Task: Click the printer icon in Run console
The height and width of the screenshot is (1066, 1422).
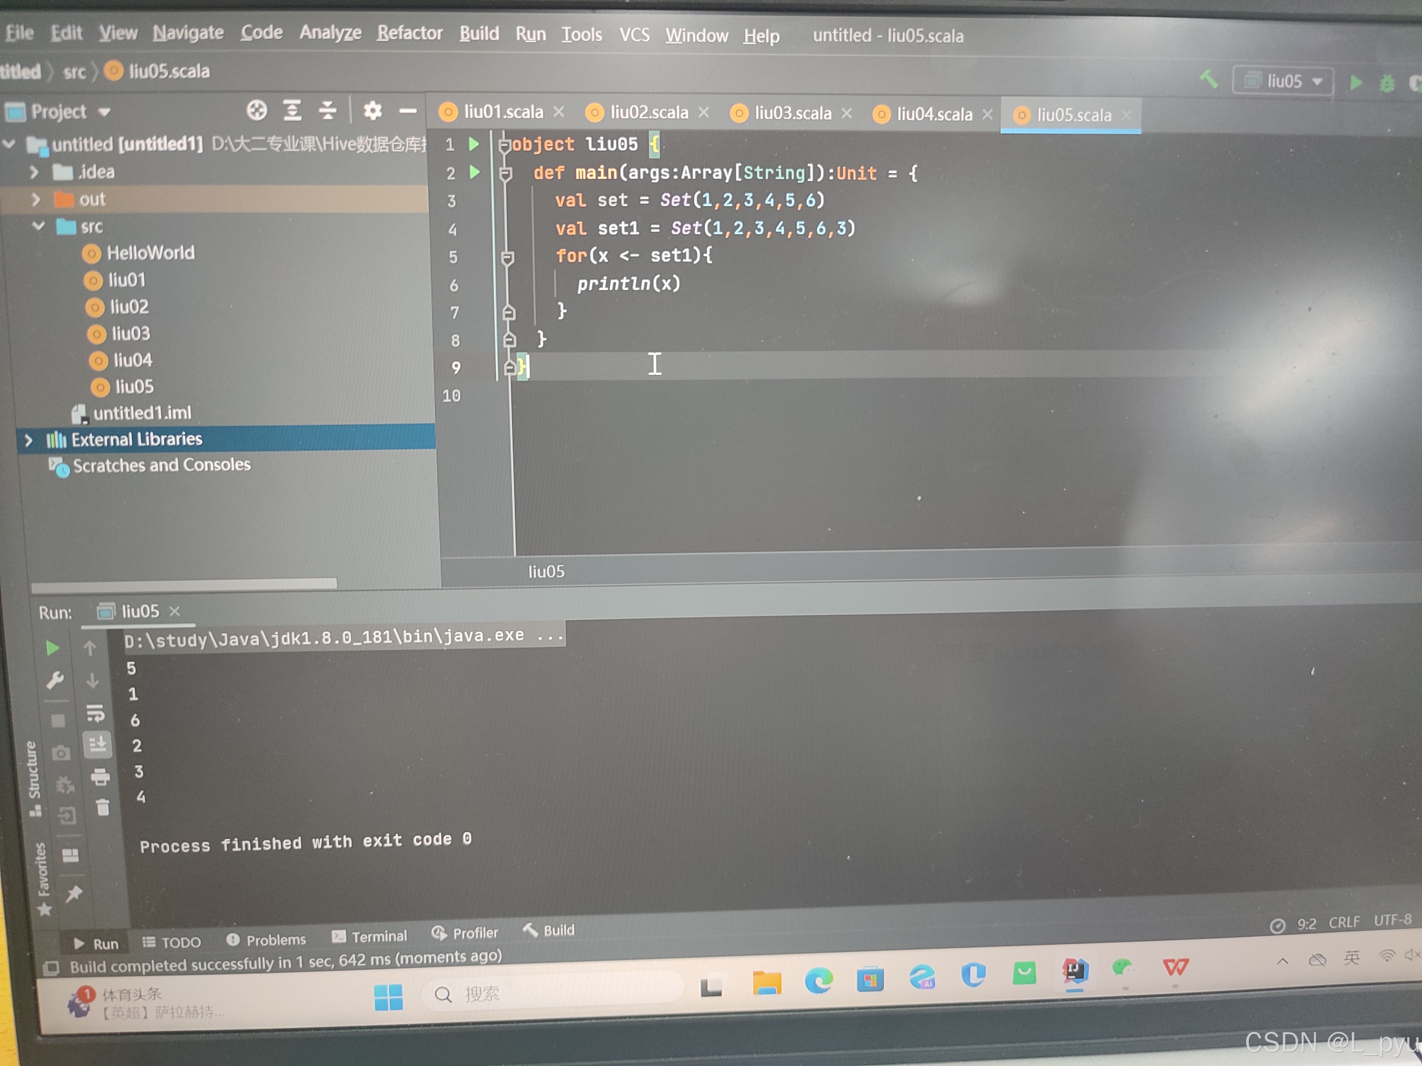Action: pos(100,777)
